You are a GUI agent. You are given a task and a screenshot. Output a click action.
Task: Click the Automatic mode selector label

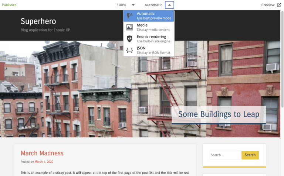(x=153, y=5)
